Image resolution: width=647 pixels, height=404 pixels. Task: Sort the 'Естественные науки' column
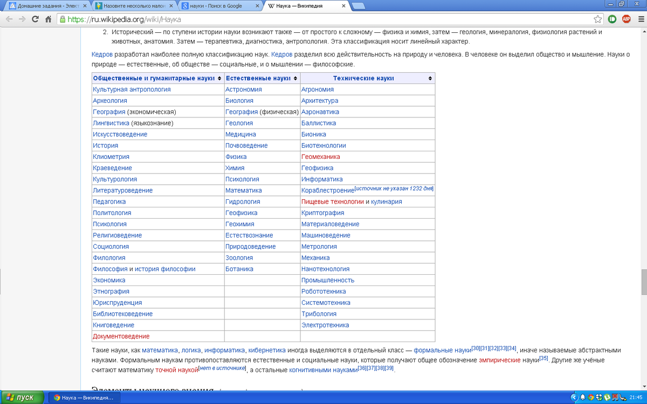click(x=296, y=79)
